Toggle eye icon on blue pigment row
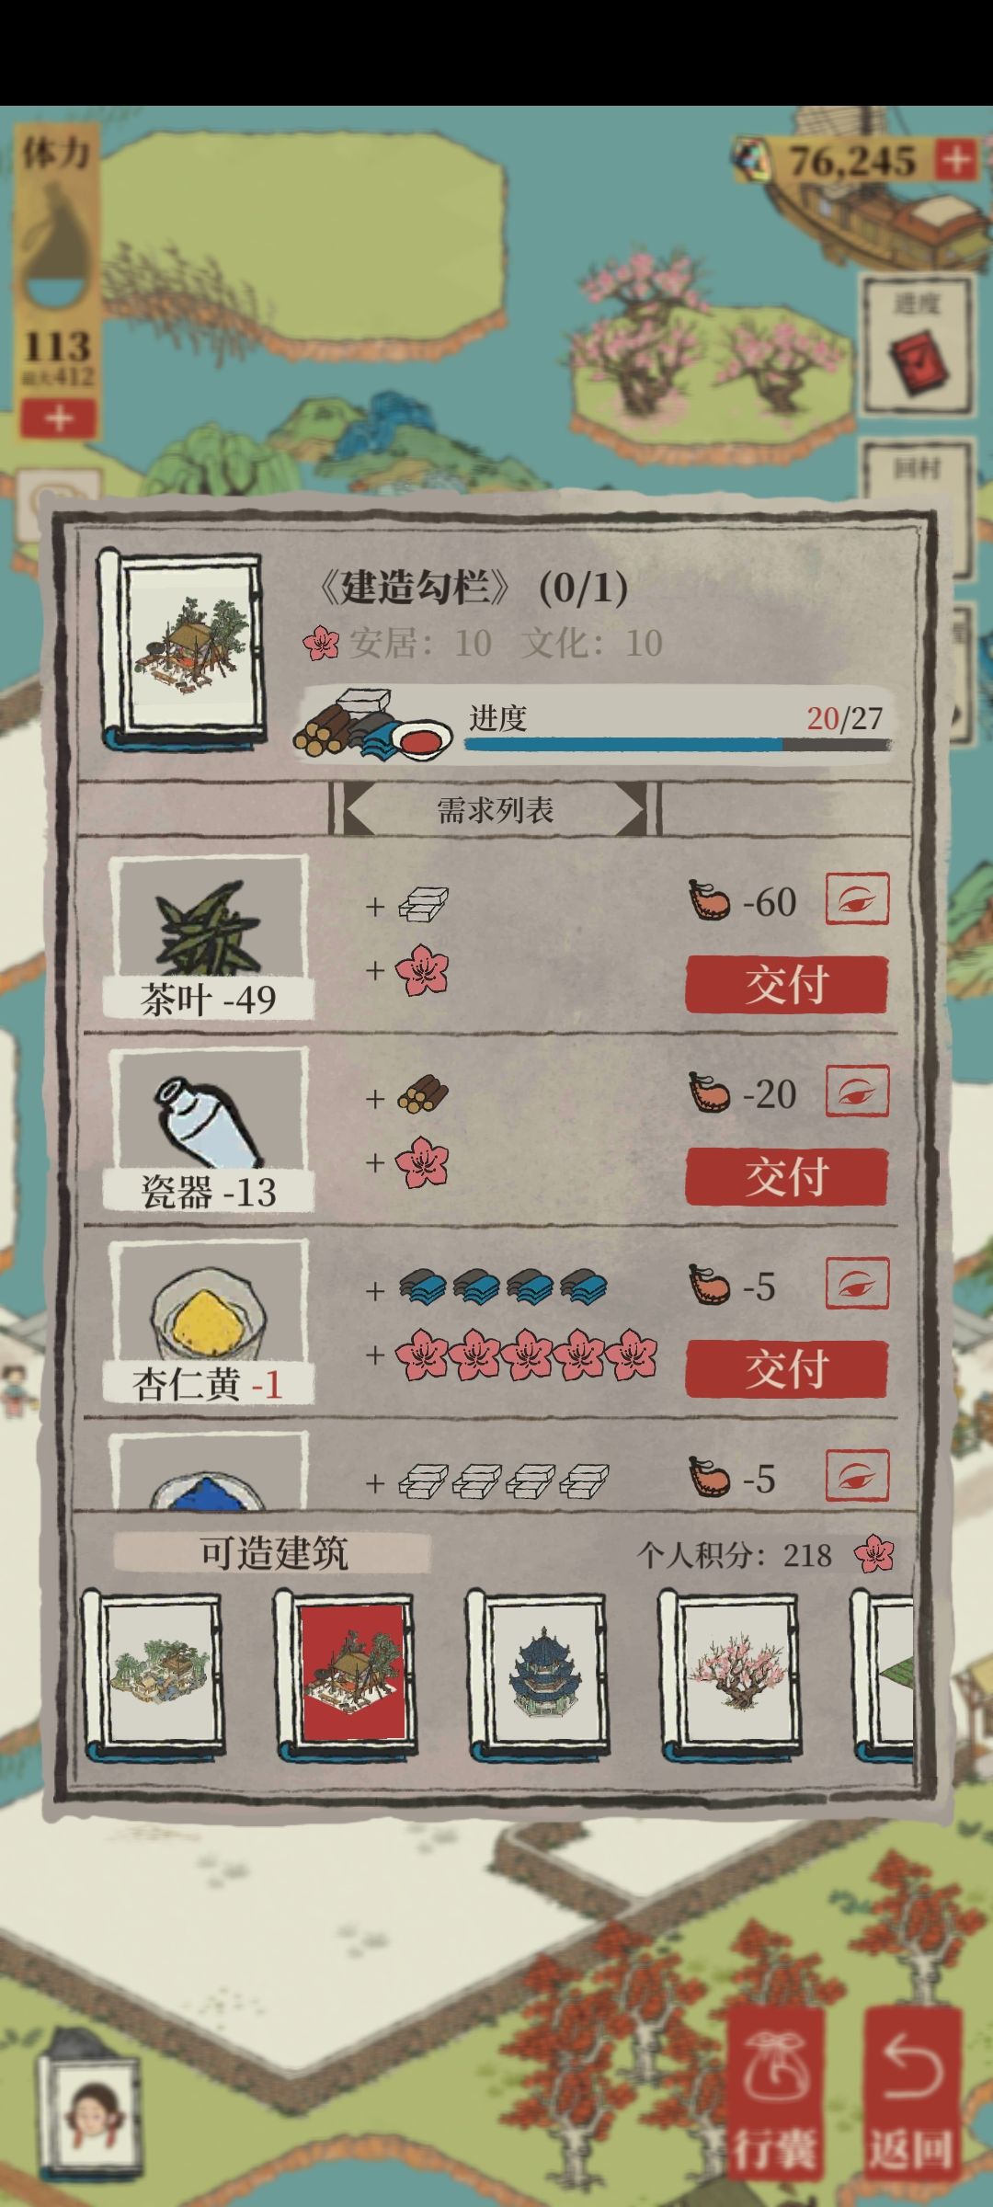 [857, 1476]
